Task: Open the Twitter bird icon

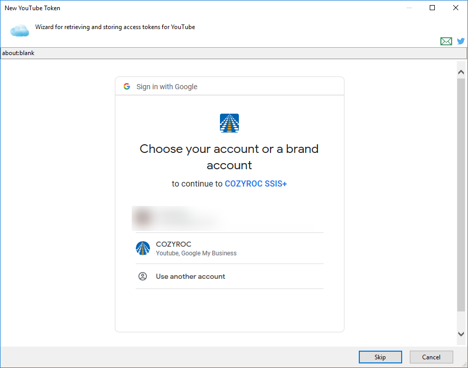Action: 460,41
